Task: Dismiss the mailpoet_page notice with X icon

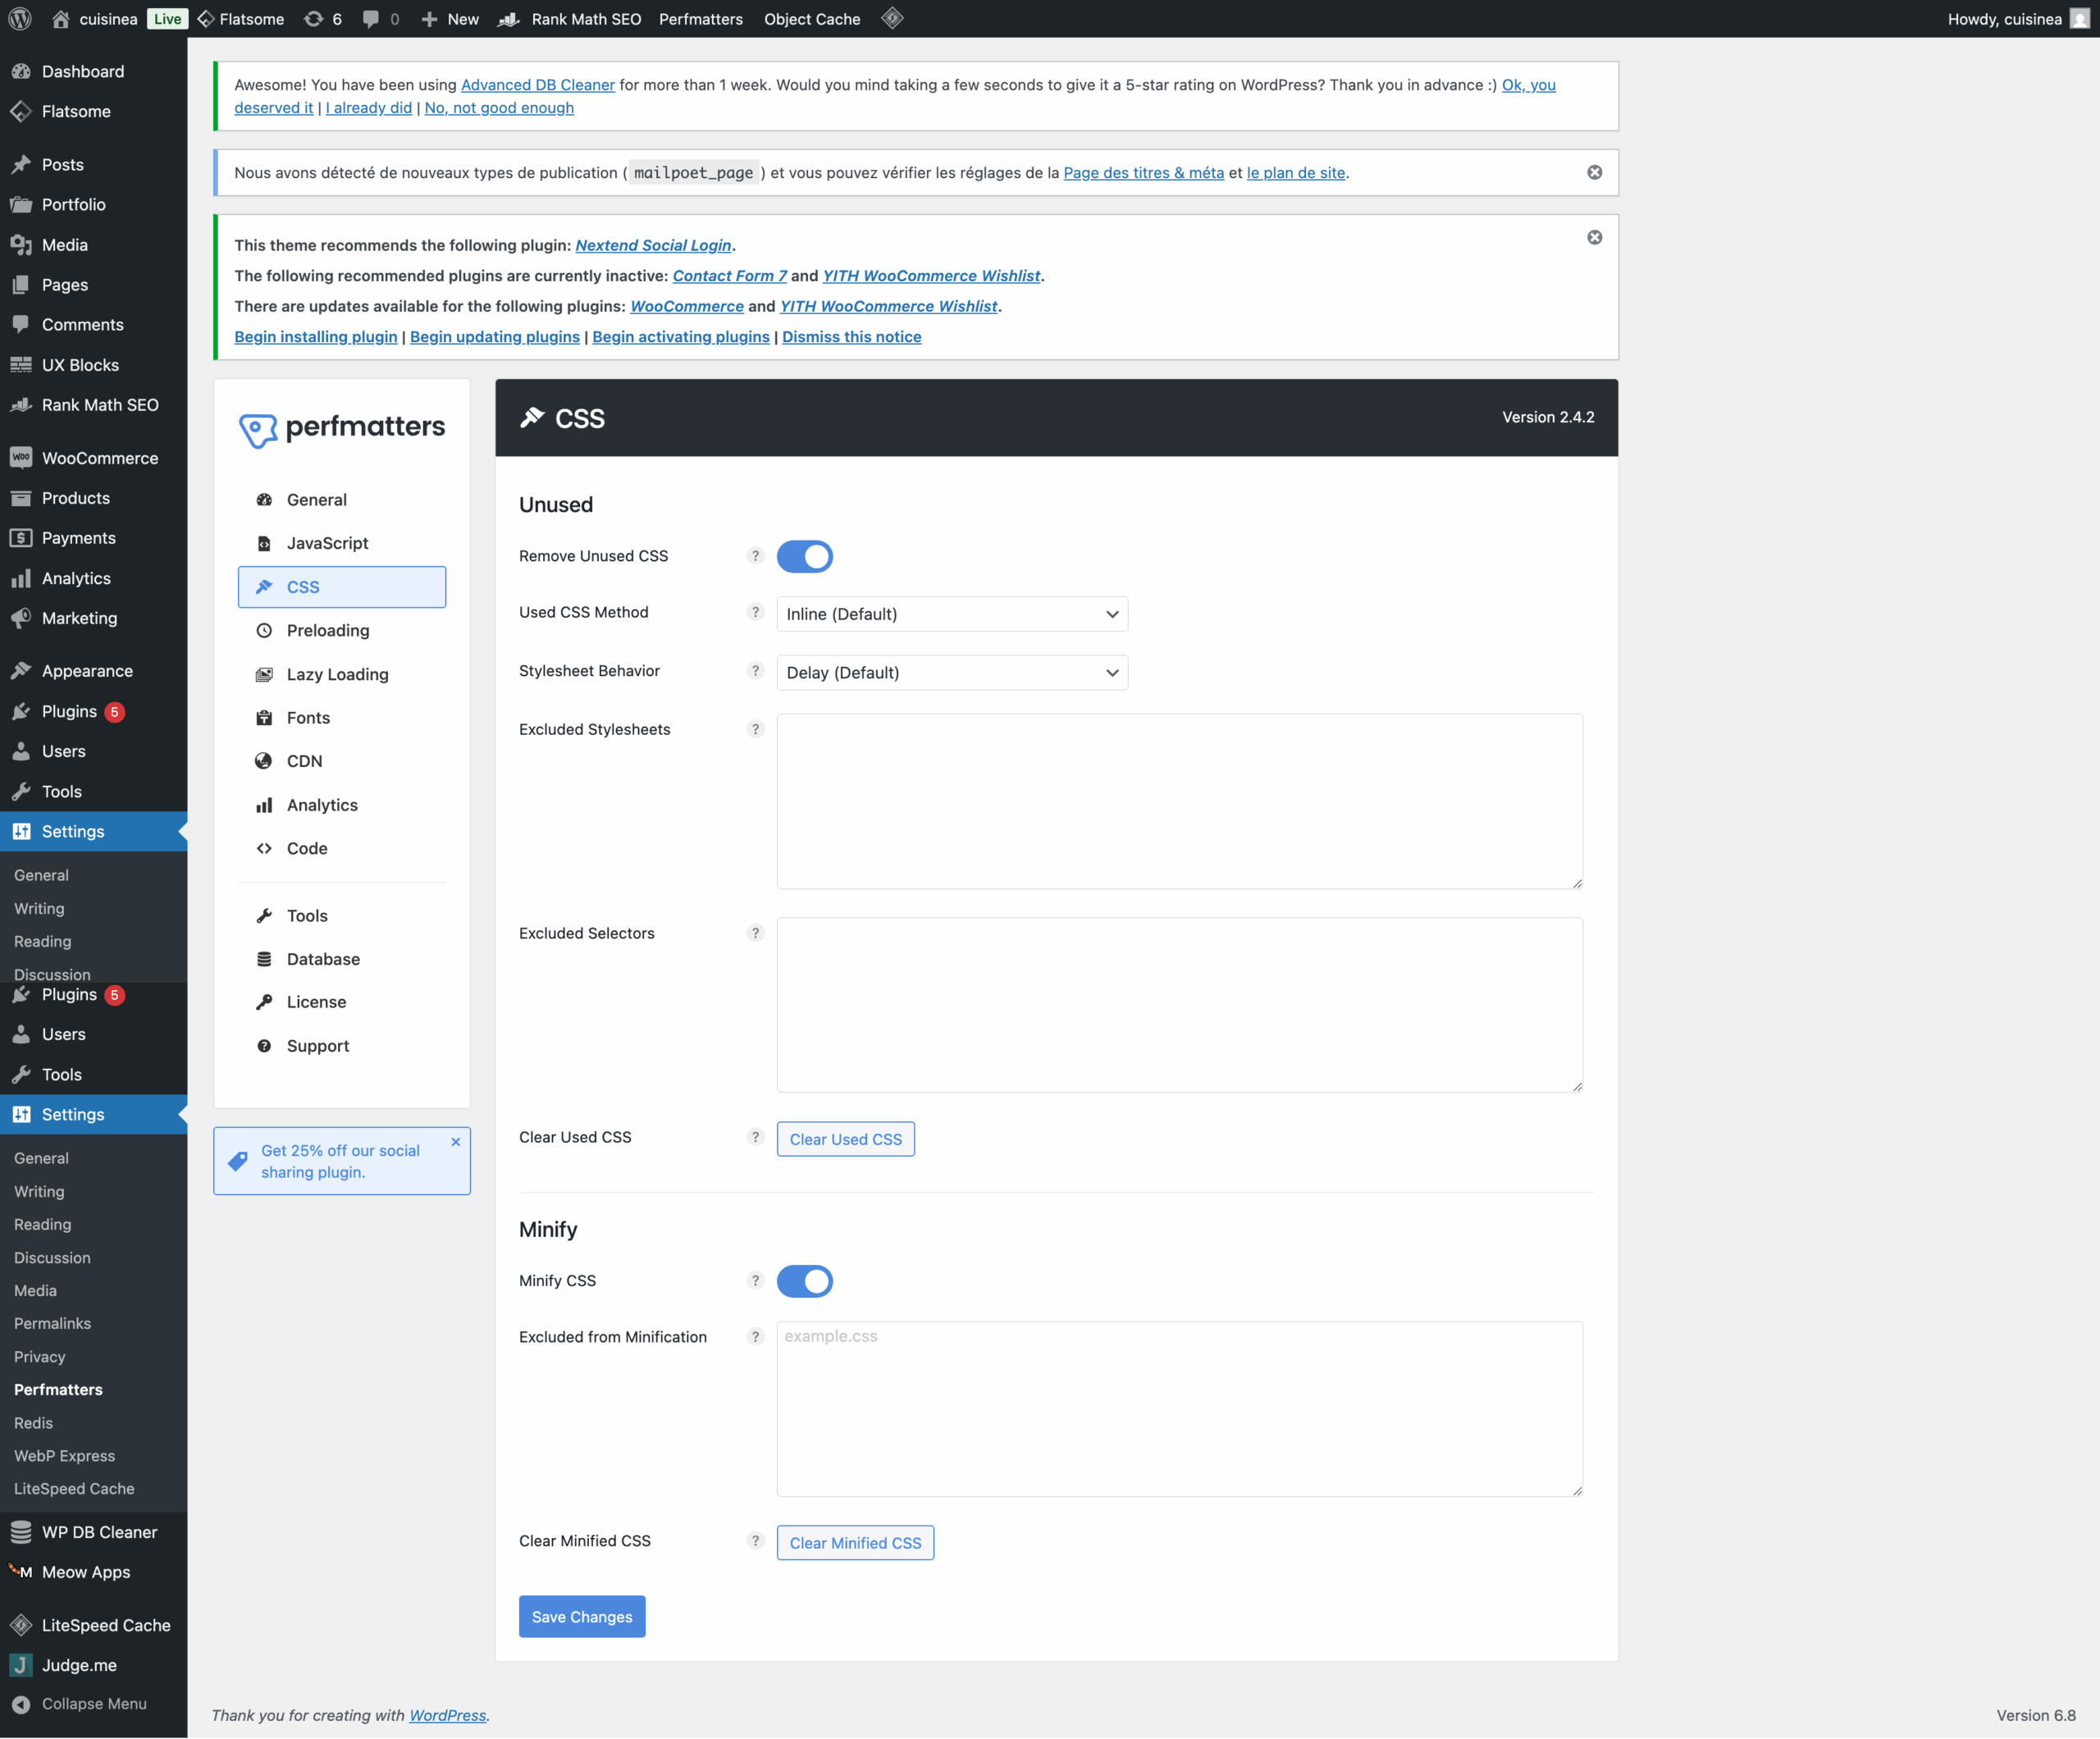Action: pos(1594,172)
